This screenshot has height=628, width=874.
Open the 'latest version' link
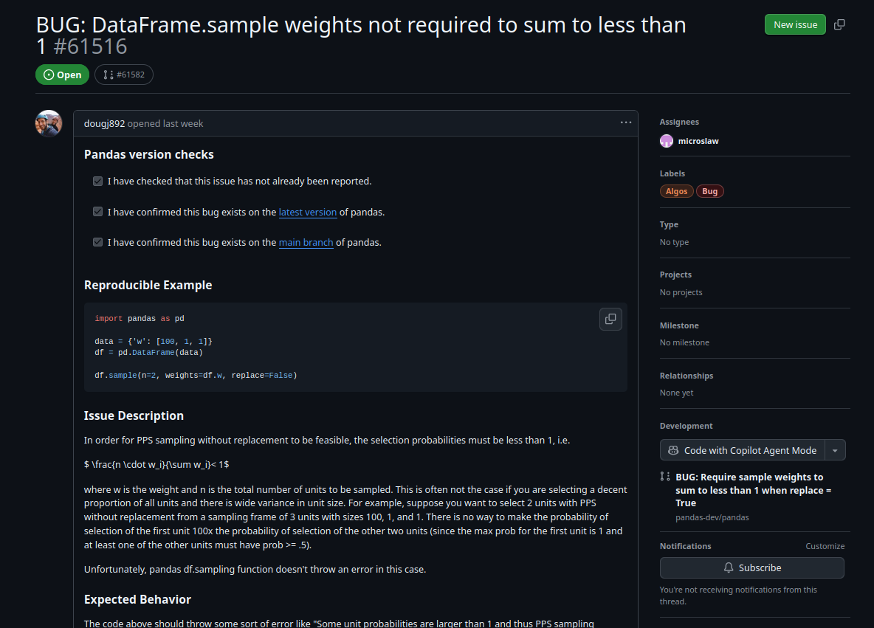308,212
